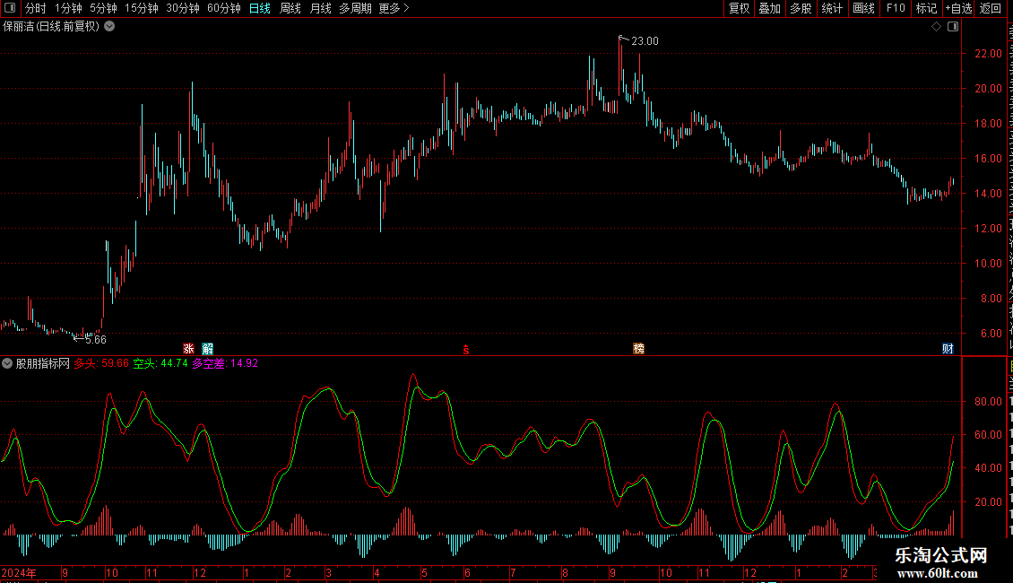Open the 多股 multi-stock view
1013x583 pixels.
[801, 8]
